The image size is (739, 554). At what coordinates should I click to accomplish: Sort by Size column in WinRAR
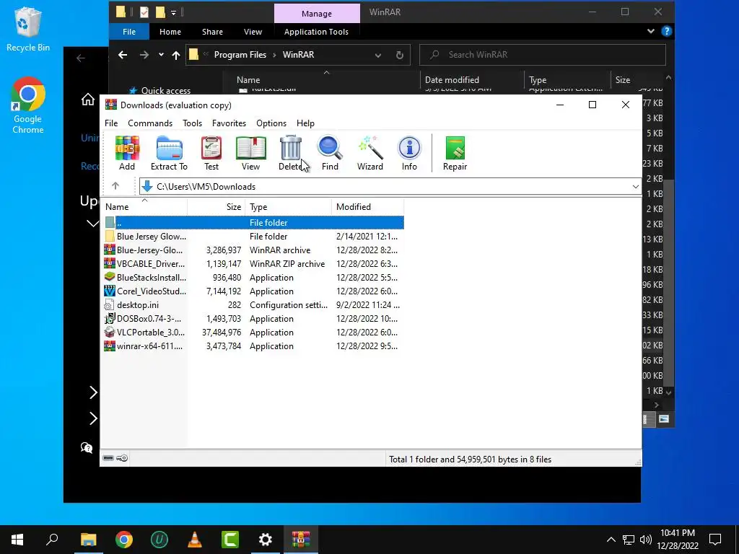click(x=217, y=207)
